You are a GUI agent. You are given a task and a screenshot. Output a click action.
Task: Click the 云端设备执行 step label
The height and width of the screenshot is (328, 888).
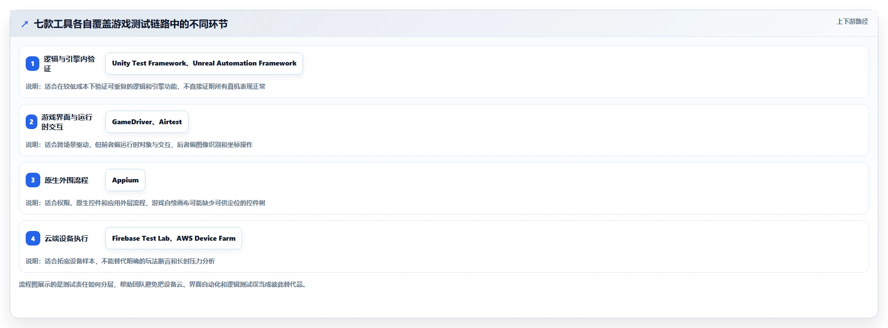tap(66, 238)
